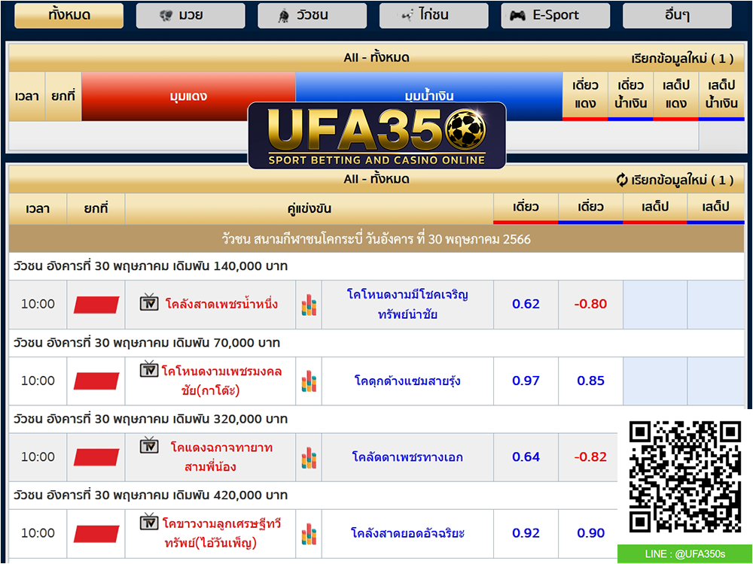The image size is (753, 564).
Task: Open TV stream for โคแดงฉกาจทายาทสามพี่น้อง
Action: point(149,445)
